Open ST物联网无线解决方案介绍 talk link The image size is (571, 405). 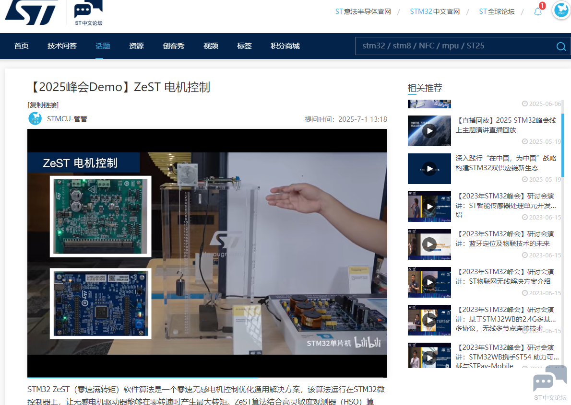click(x=505, y=277)
